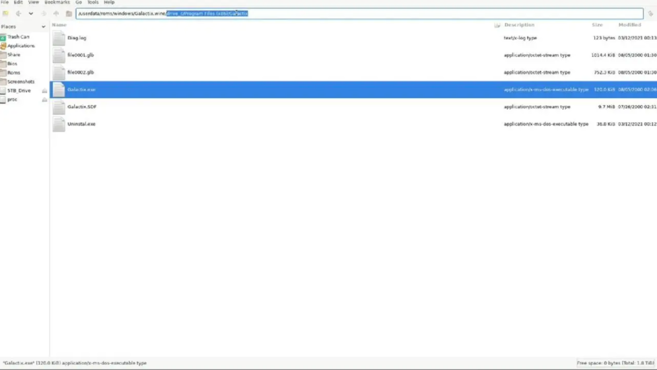Click the Share folder icon in Places

tap(3, 55)
